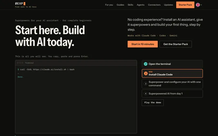
Task: Click the UK flag icon
Action: point(198,5)
